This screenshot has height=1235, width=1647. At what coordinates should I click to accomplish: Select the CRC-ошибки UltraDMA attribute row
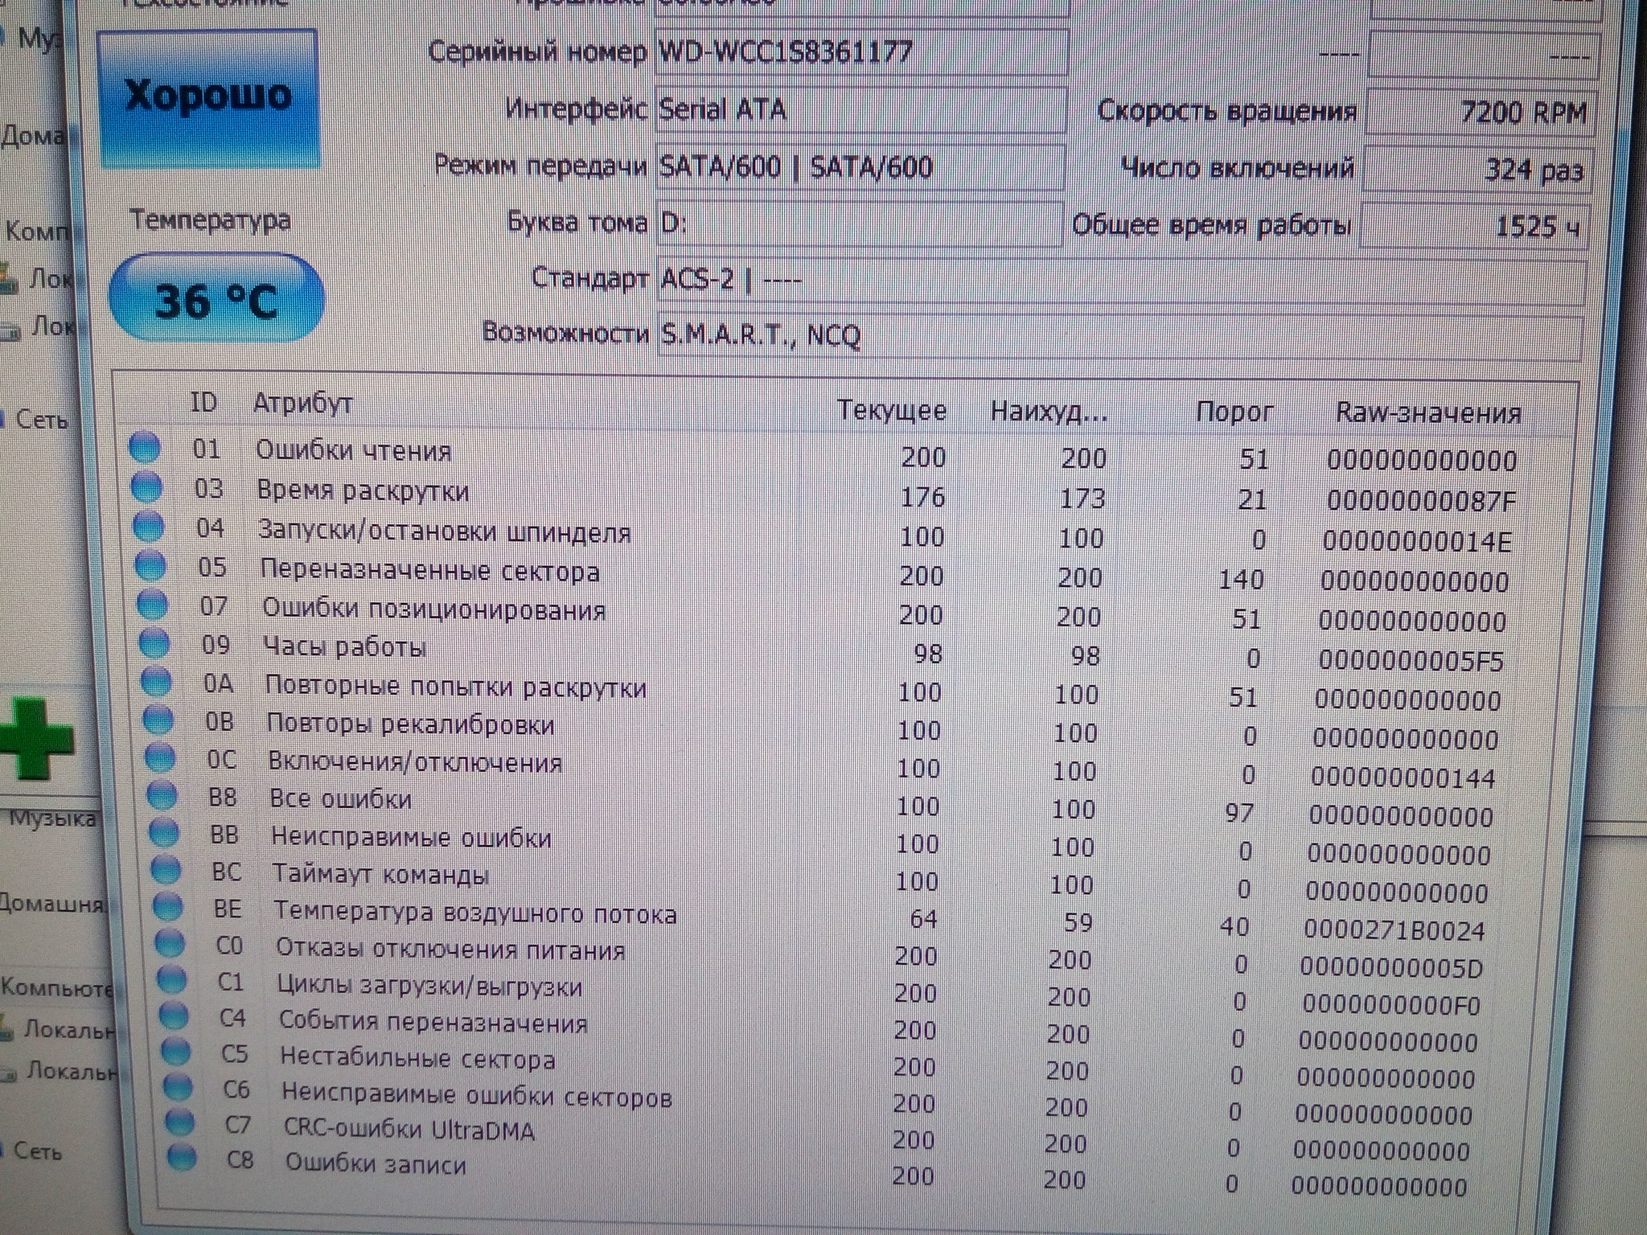pyautogui.click(x=409, y=1129)
